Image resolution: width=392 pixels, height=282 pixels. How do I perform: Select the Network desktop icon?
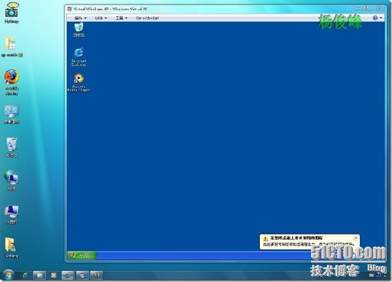click(x=11, y=180)
